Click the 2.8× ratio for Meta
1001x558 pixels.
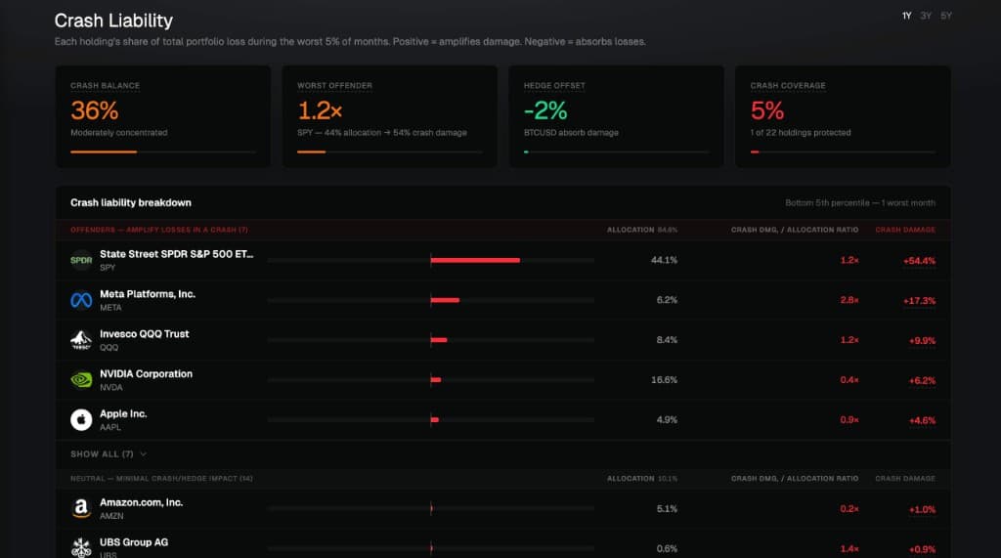click(849, 300)
